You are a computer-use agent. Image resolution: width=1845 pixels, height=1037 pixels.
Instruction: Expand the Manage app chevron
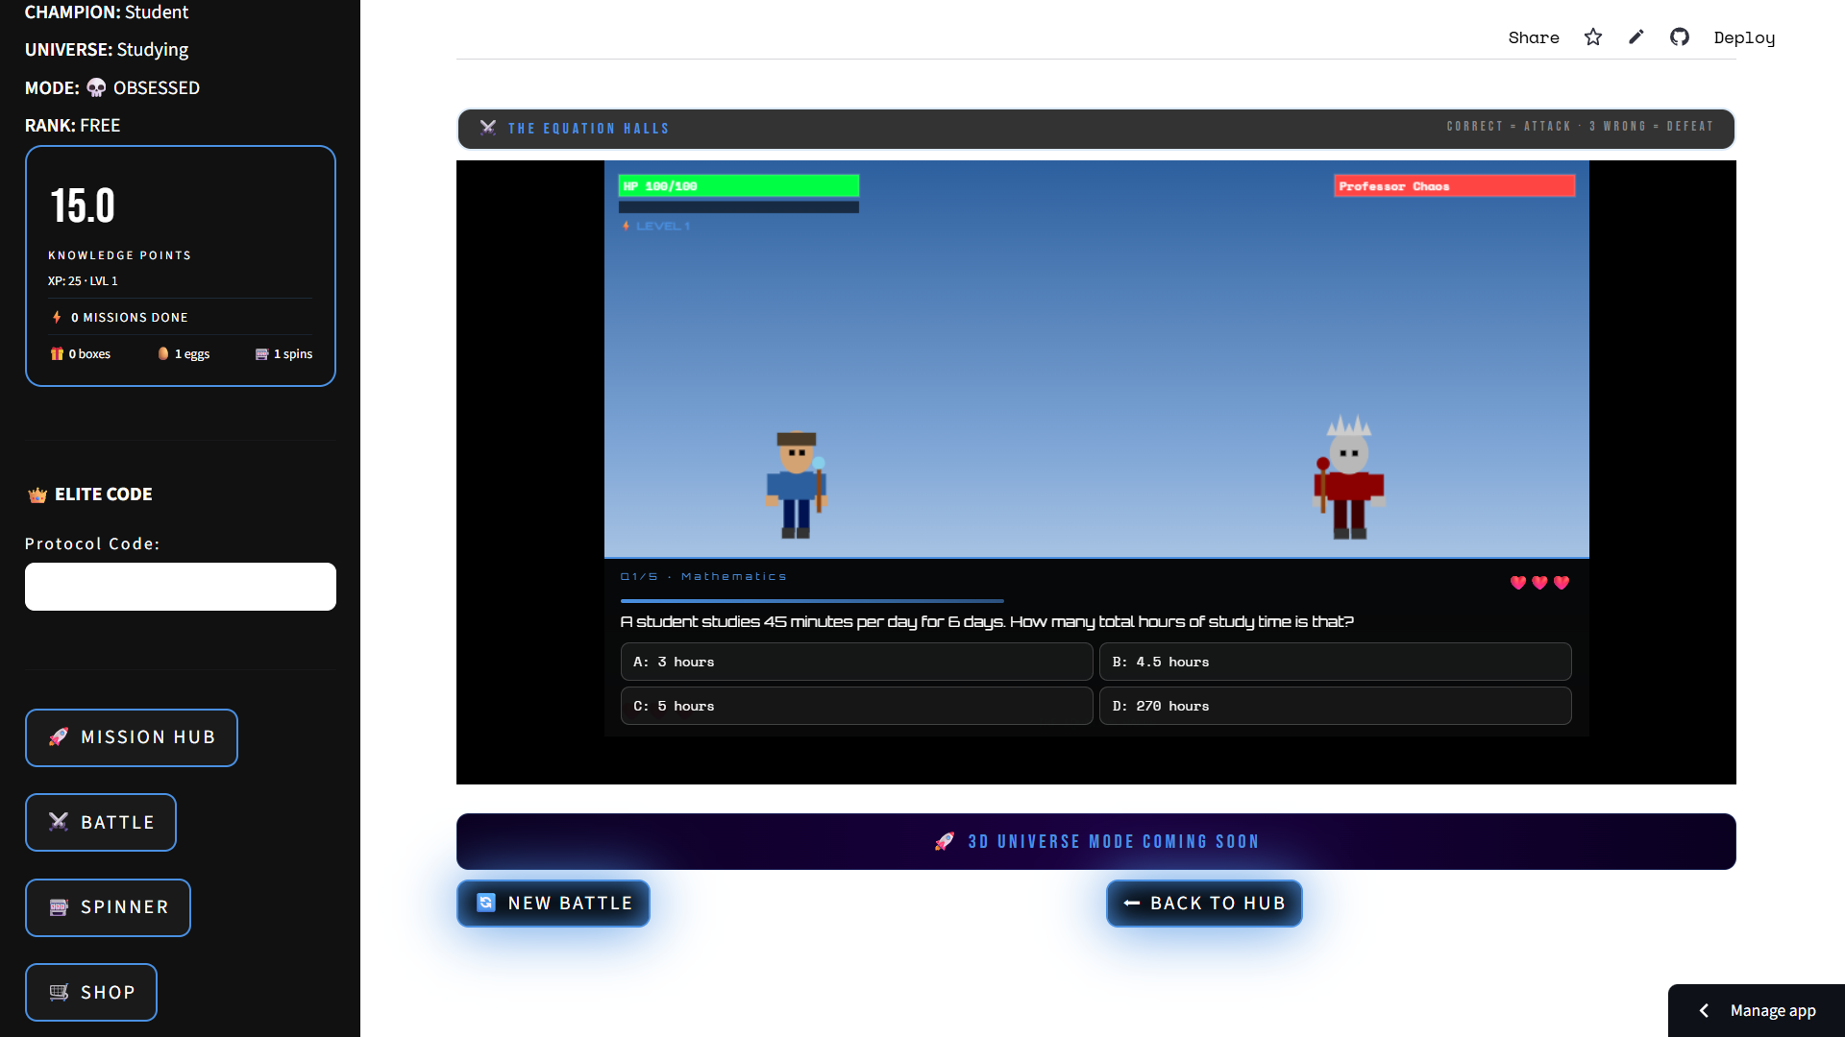pos(1704,1010)
